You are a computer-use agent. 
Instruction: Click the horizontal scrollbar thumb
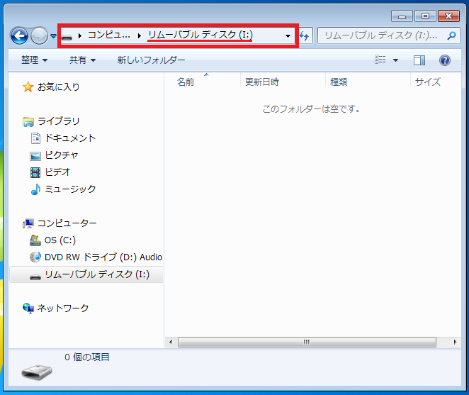(x=307, y=342)
